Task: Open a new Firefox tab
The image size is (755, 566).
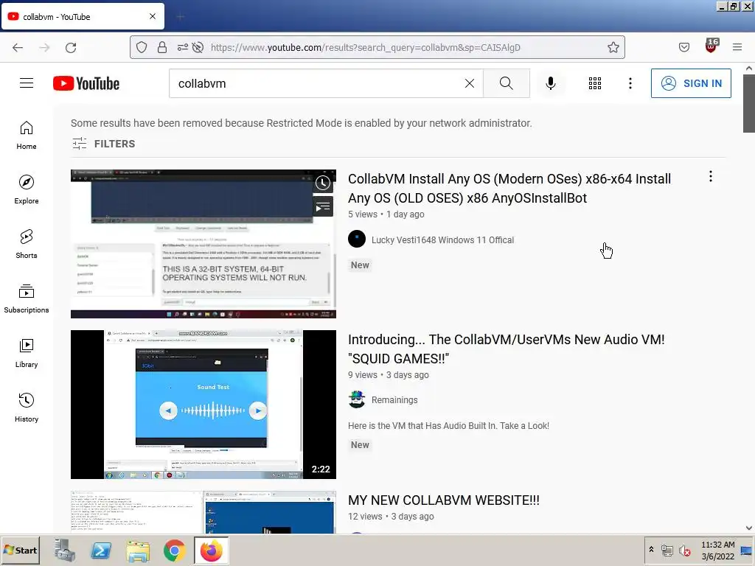Action: click(x=180, y=17)
